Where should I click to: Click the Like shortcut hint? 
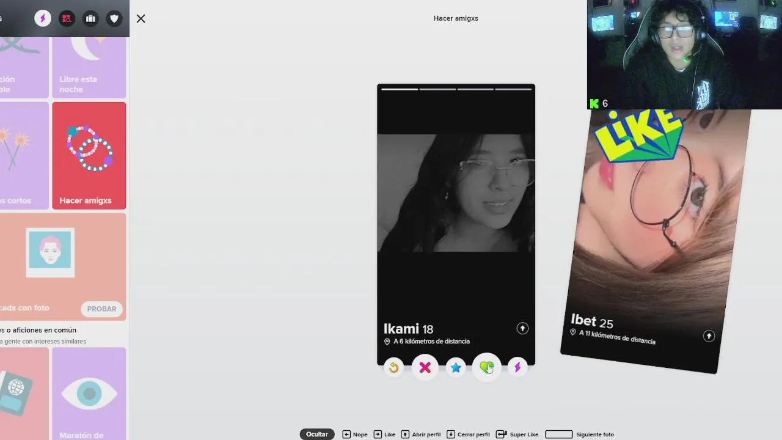point(385,435)
